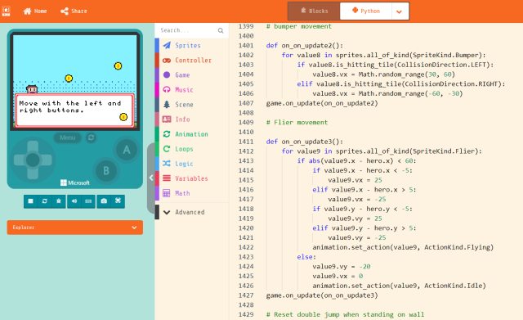
Task: Open the Scene category
Action: pyautogui.click(x=192, y=105)
